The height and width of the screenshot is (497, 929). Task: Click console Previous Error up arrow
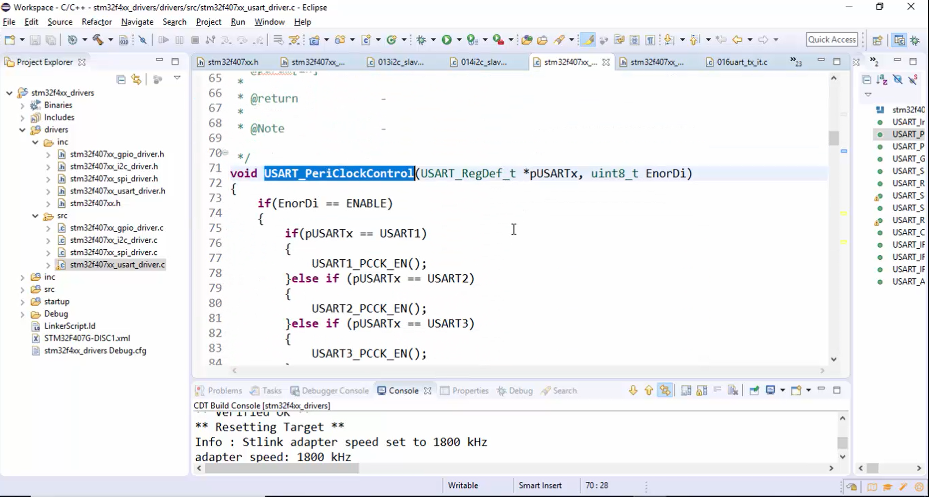coord(648,390)
